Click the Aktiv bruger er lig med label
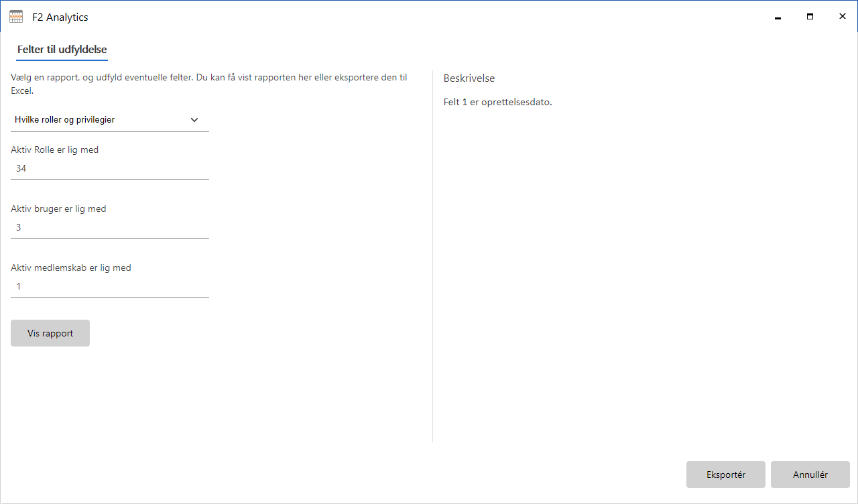This screenshot has height=504, width=858. [x=58, y=209]
